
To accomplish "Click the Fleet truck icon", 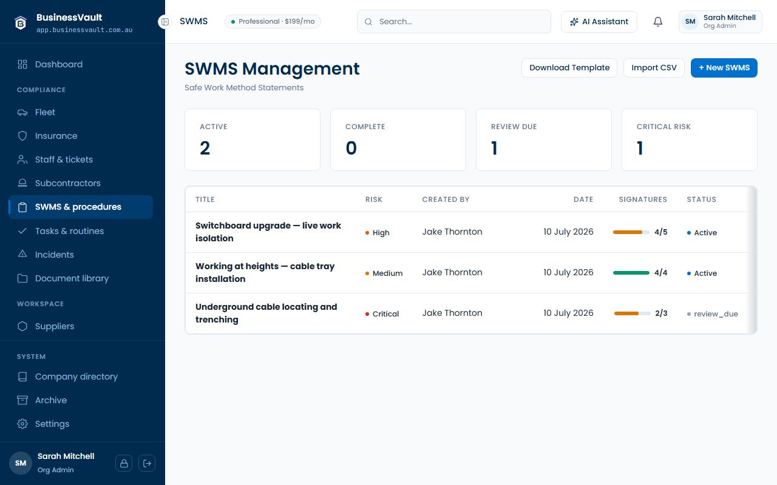I will [x=22, y=112].
